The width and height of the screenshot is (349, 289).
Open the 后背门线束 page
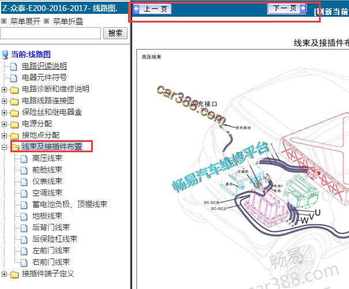click(x=51, y=227)
